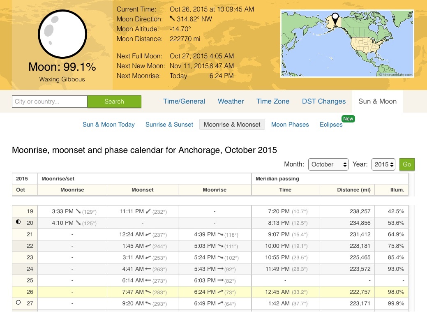Open the Month dropdown showing October
This screenshot has width=427, height=314.
coord(328,164)
